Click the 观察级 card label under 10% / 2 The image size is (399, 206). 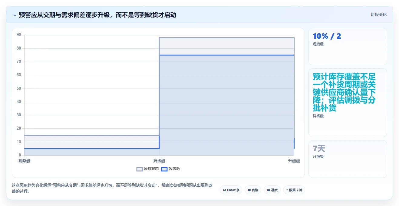[318, 44]
